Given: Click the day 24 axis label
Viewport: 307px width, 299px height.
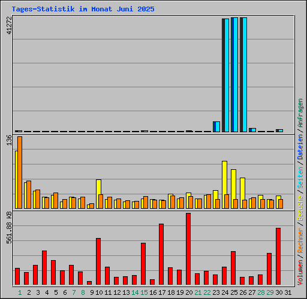Looking at the screenshot, I should click(x=225, y=292).
